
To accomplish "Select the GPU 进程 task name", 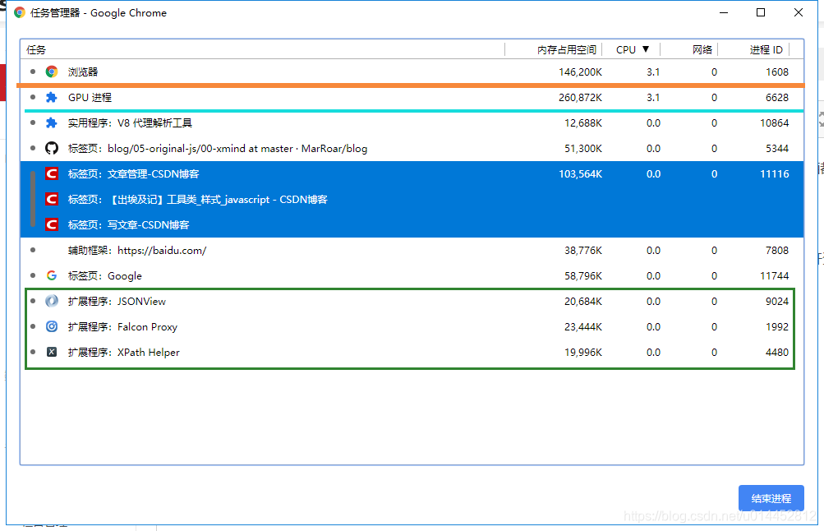I will coord(90,97).
